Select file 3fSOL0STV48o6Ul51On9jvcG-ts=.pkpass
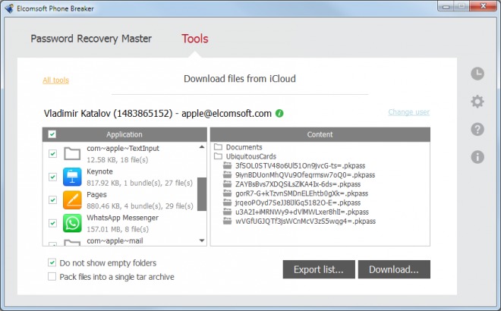 coord(301,165)
